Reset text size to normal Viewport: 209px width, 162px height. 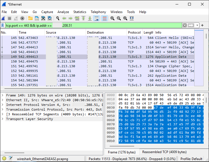click(x=125, y=18)
